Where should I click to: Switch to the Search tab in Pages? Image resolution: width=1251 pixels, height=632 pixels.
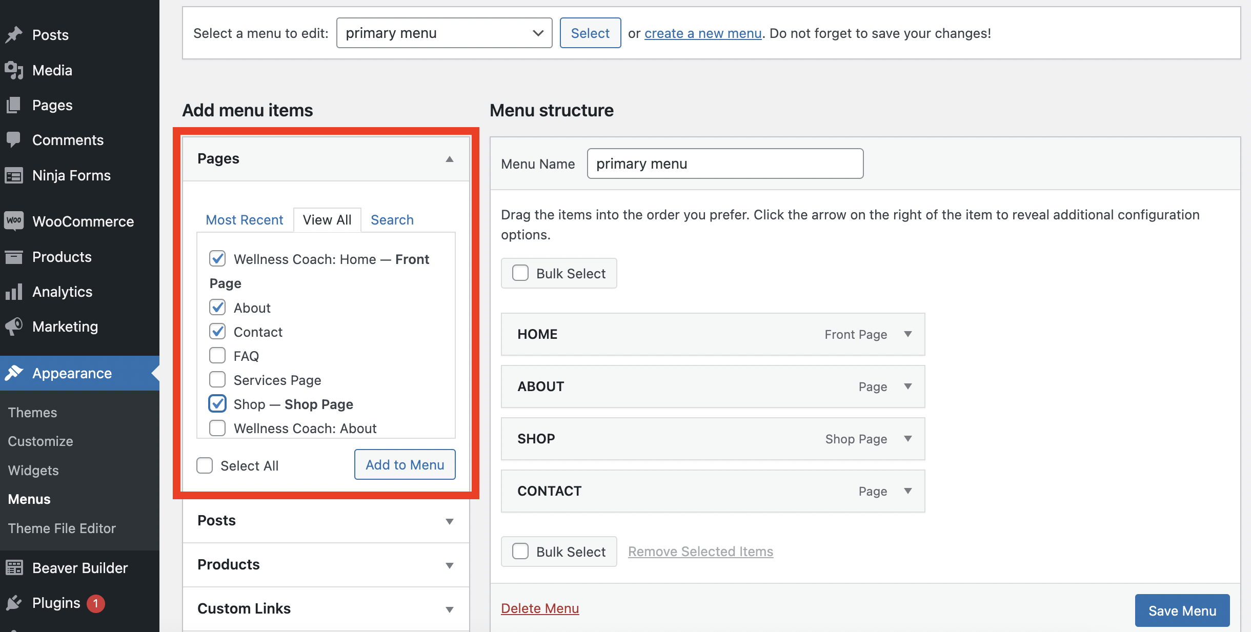coord(393,218)
